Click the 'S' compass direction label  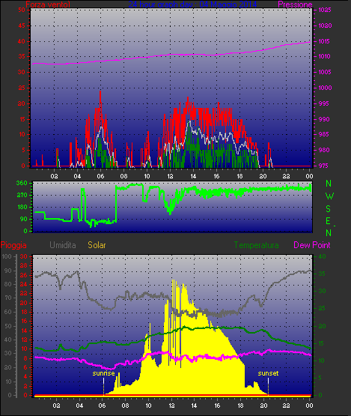tap(329, 209)
